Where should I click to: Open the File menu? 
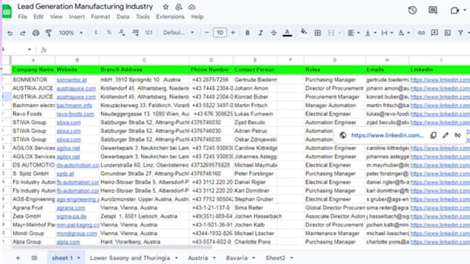coord(23,17)
